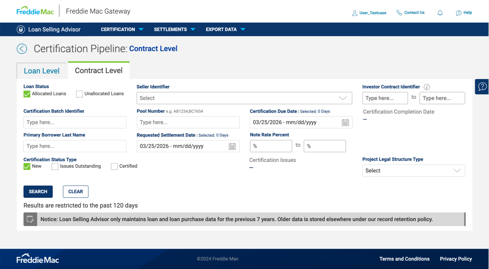This screenshot has height=269, width=489.
Task: Click the Freddie Mac header logo
Action: 35,11
